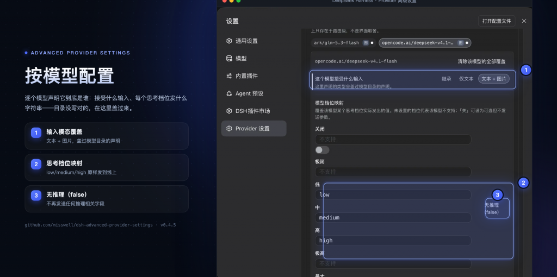Click the 这个模型接受什么输入 label
The width and height of the screenshot is (557, 277).
click(339, 79)
